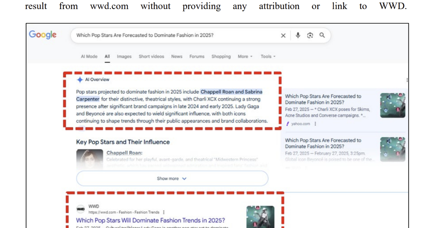436x228 pixels.
Task: Click the Chappell Roan heading link
Action: 124,153
